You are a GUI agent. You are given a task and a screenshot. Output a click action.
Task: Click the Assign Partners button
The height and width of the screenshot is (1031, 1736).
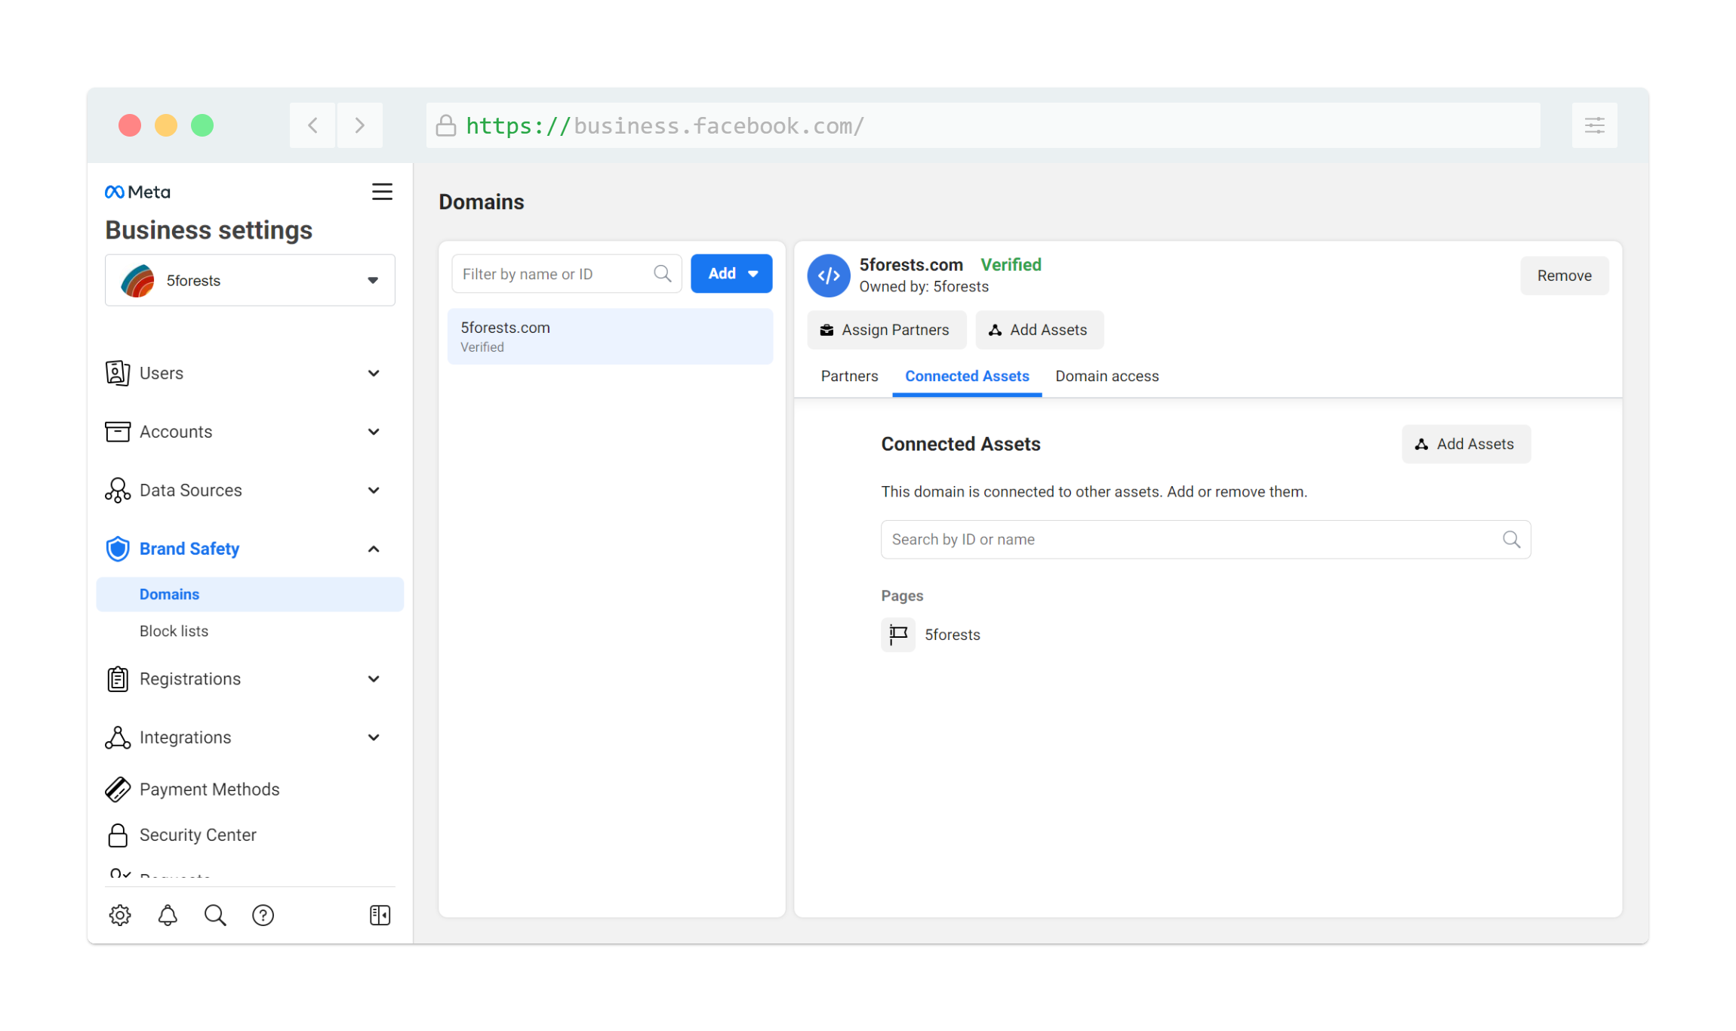886,330
